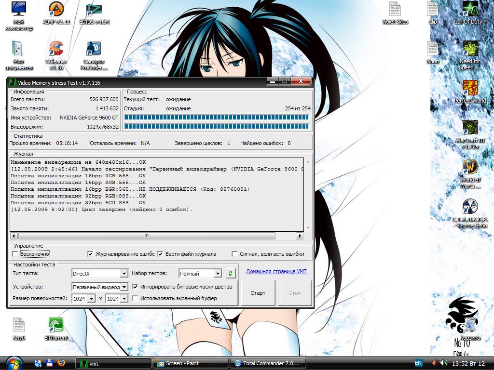
Task: Check Использовать экранный буфер option
Action: [136, 298]
